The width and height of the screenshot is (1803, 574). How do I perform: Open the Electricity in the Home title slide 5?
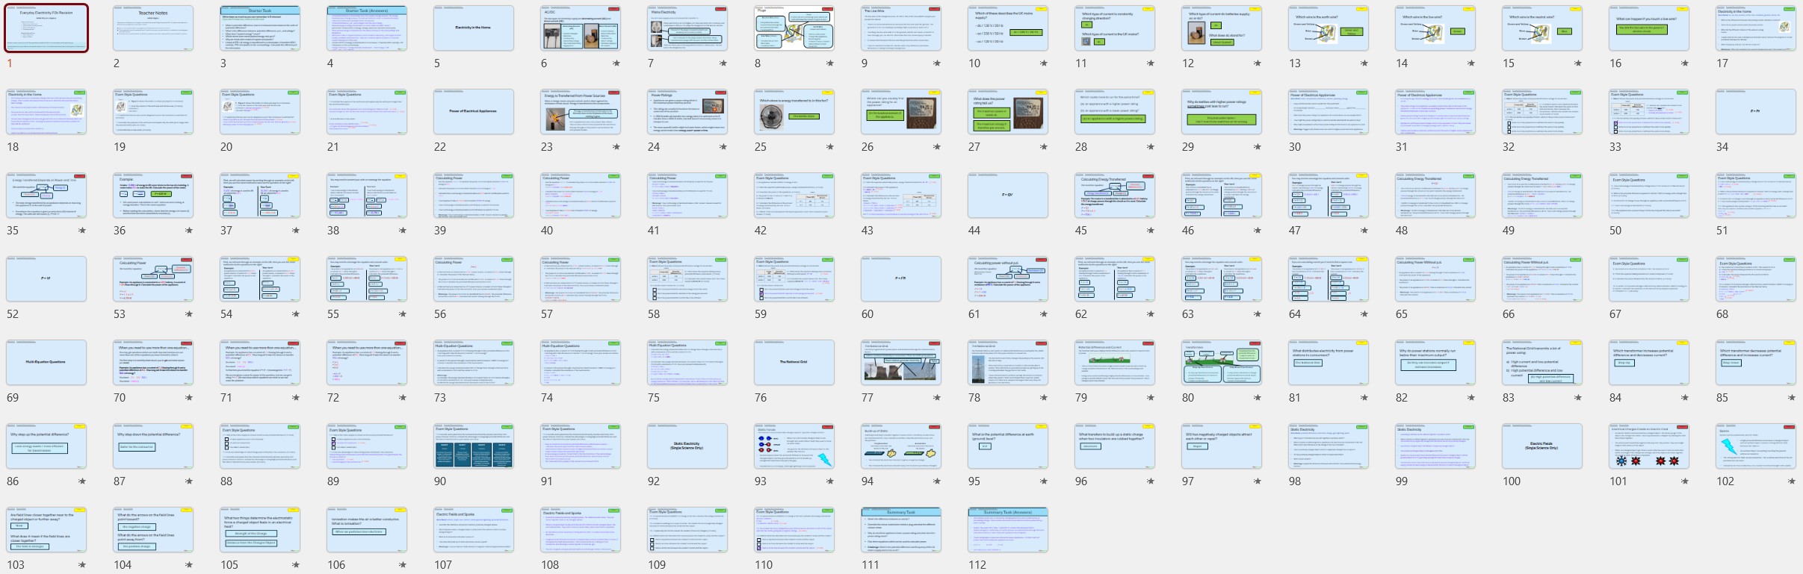coord(474,28)
